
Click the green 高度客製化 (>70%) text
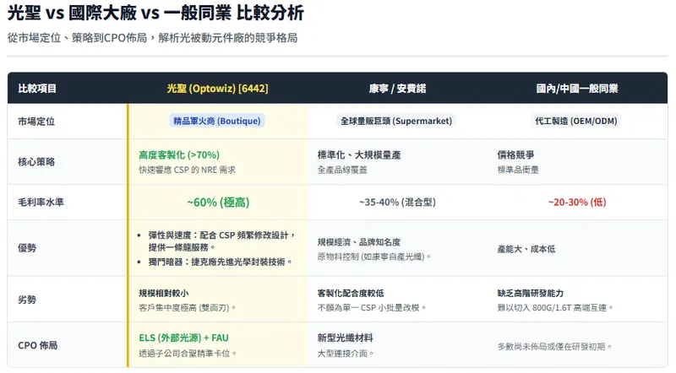click(179, 154)
